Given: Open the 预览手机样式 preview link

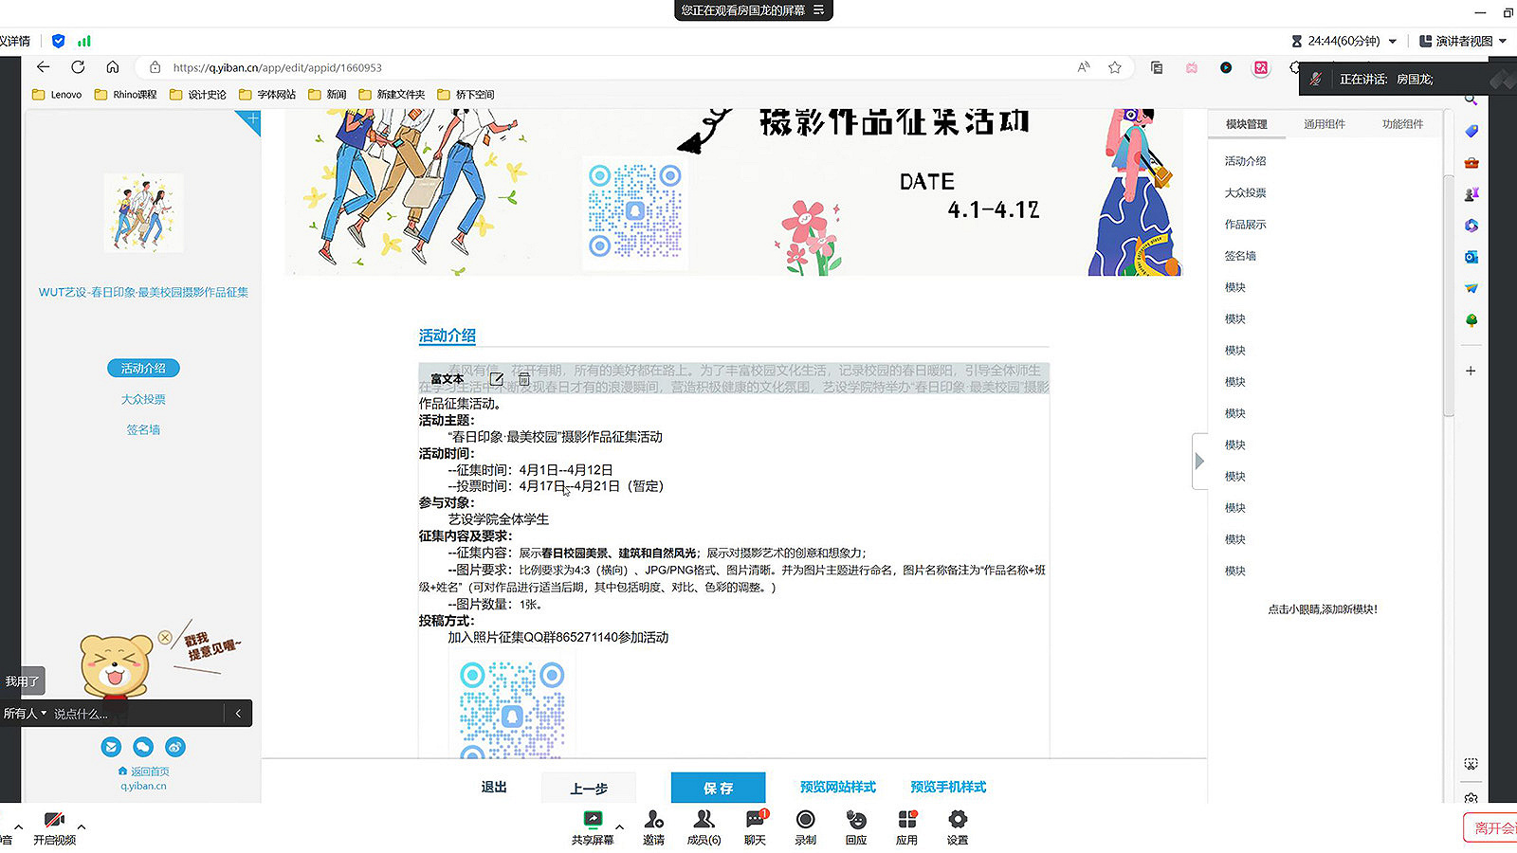Looking at the screenshot, I should [x=948, y=787].
